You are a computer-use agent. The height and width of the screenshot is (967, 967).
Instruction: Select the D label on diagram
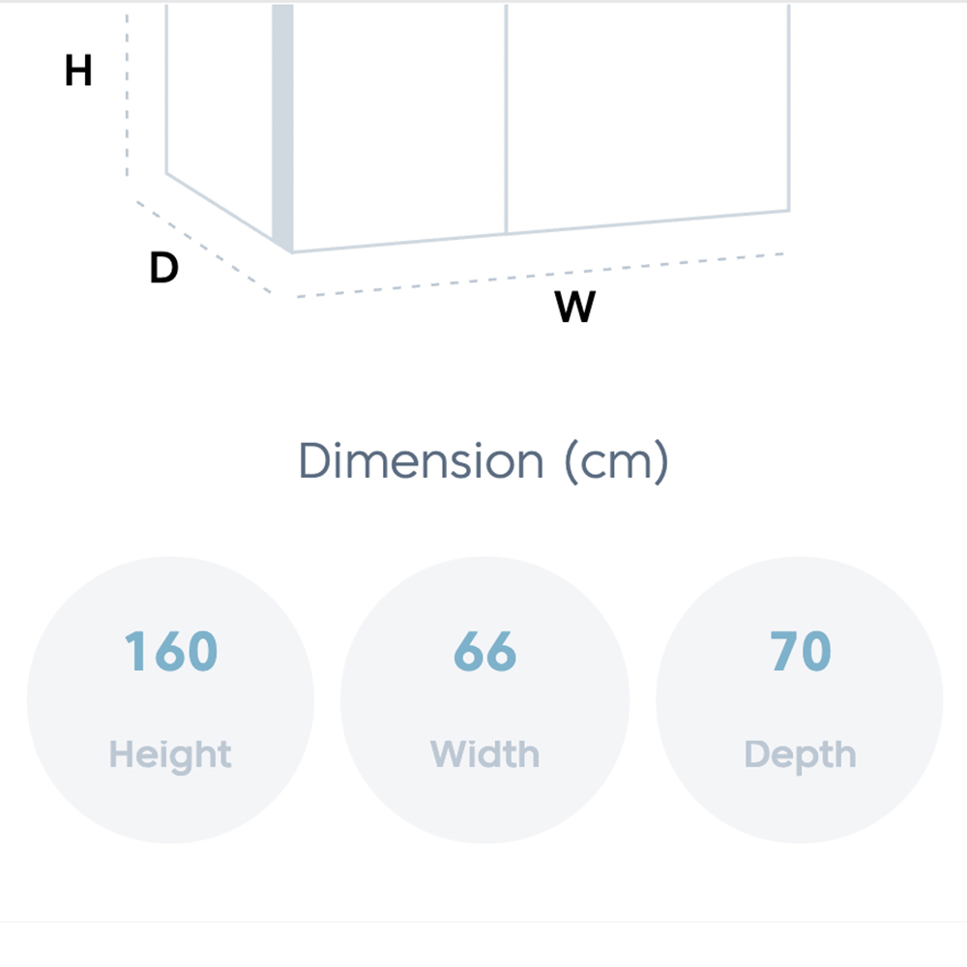(163, 267)
